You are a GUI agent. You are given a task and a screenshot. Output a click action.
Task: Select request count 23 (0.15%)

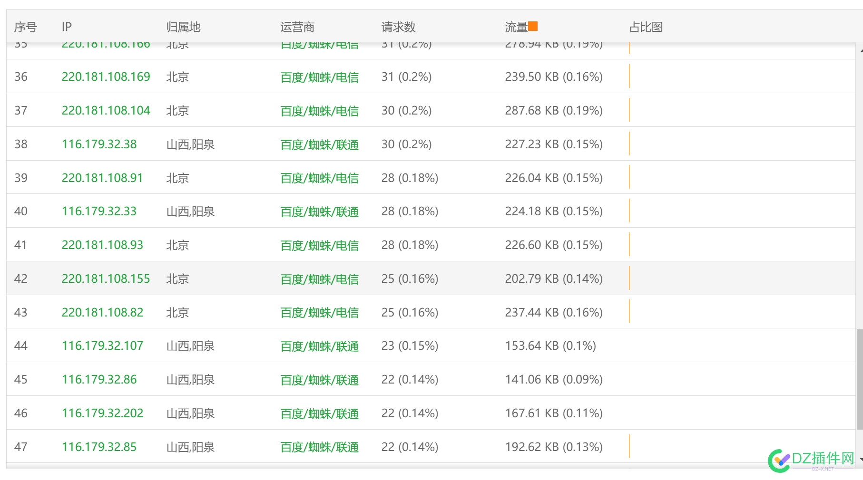click(x=410, y=346)
